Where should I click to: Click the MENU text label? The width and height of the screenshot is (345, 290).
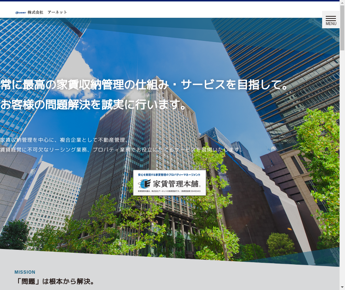[331, 24]
